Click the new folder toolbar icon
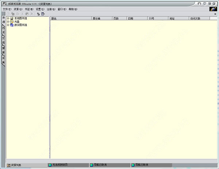Screen dimensions: 219x169 13,14
